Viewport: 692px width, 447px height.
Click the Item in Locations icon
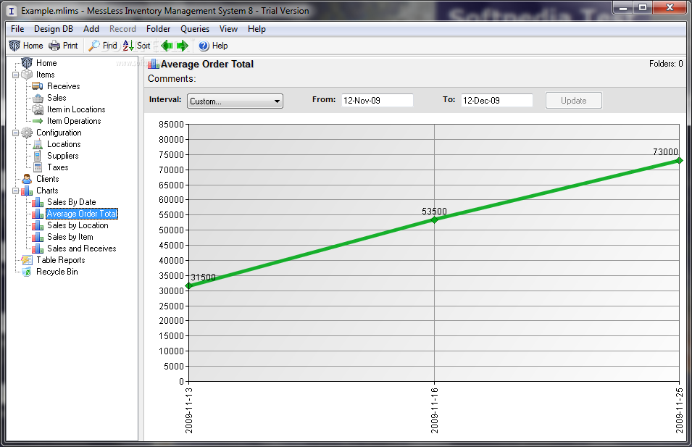(38, 109)
